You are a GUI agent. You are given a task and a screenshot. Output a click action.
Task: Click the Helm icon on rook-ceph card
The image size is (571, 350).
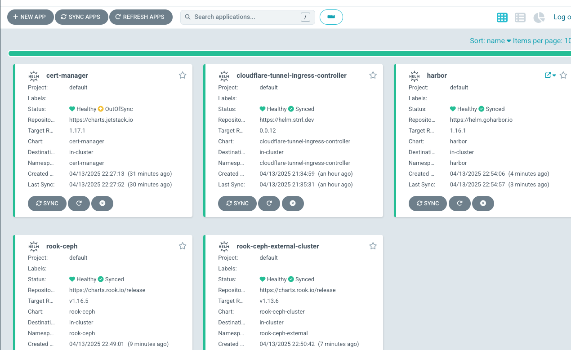(34, 246)
